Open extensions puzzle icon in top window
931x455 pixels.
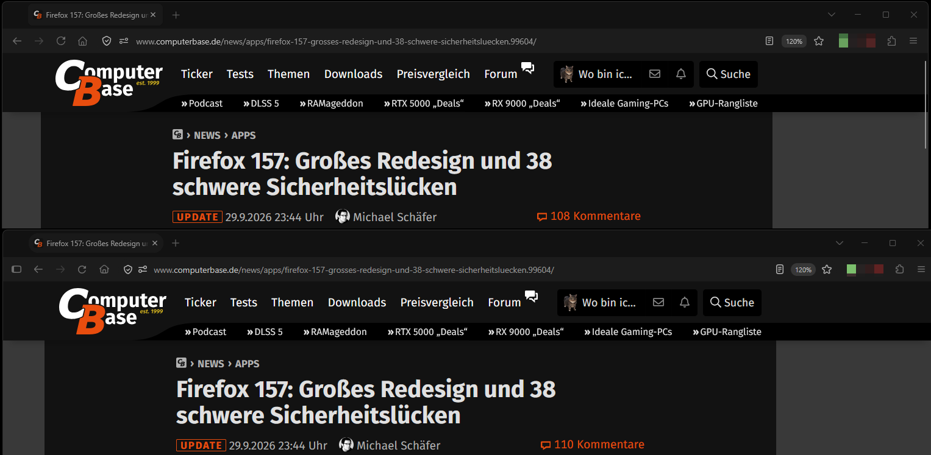coord(892,41)
